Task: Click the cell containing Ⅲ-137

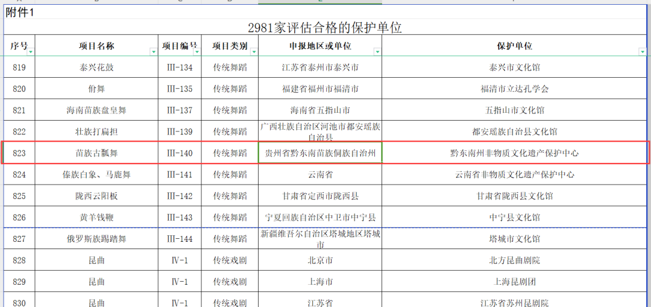Action: click(180, 110)
